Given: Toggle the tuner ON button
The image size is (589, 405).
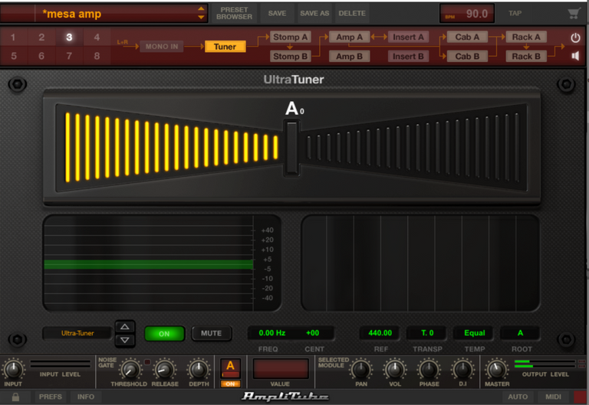Looking at the screenshot, I should click(165, 333).
